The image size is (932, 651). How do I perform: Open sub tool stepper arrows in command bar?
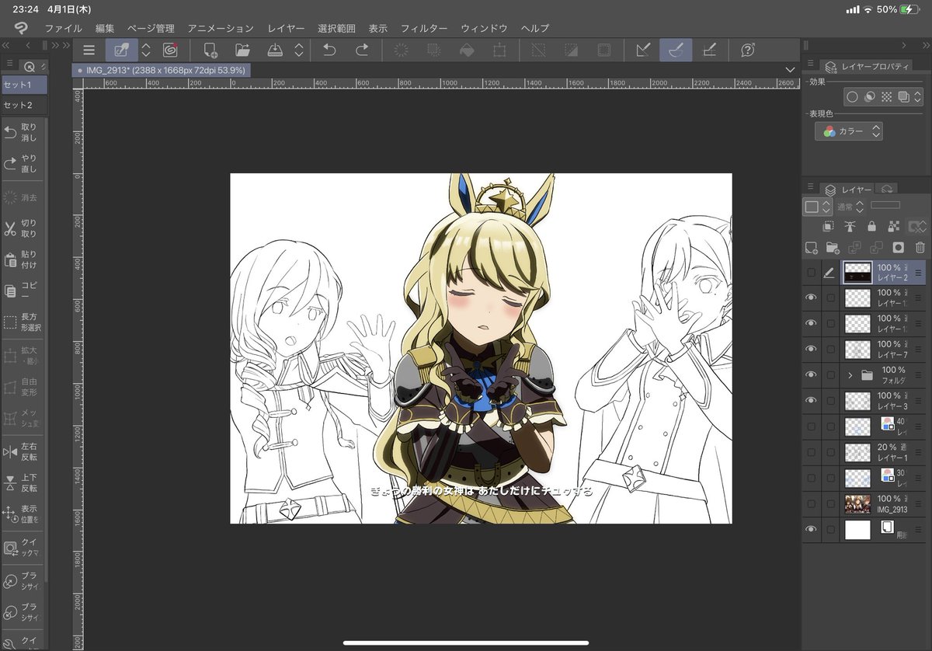145,50
